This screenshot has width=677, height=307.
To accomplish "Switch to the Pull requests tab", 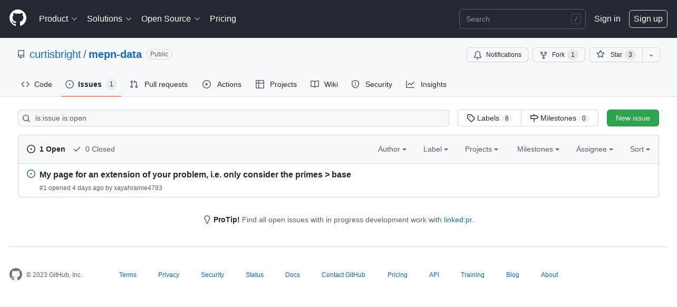I will (x=159, y=84).
